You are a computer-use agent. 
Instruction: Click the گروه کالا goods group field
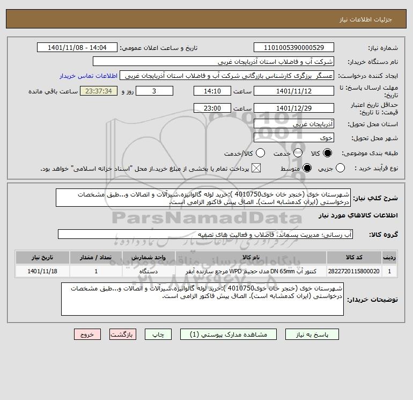(x=205, y=234)
